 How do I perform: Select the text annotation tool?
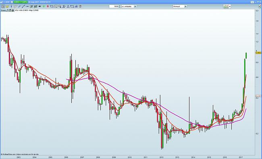tap(56, 6)
